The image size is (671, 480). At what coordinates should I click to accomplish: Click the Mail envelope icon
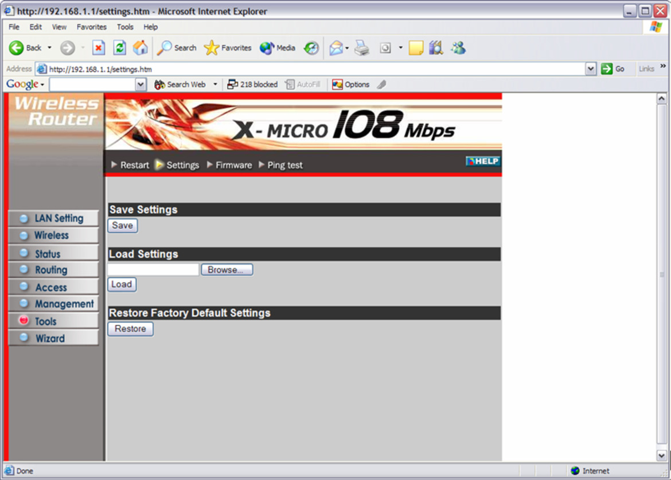pos(336,48)
